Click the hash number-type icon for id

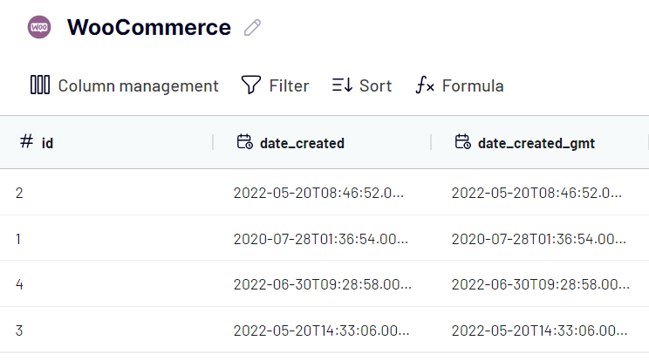(26, 141)
